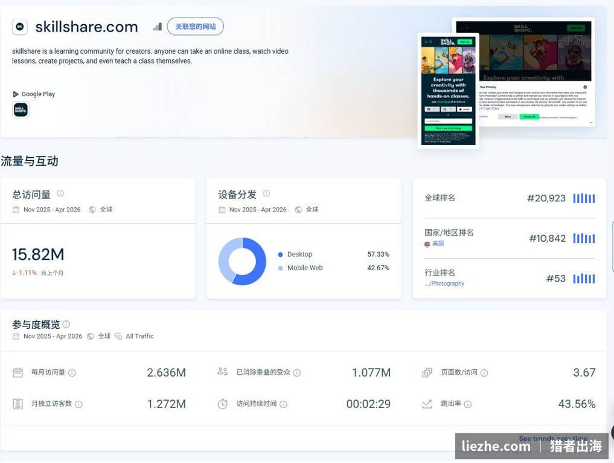Click the All Traffic devices icon
614x463 pixels.
click(118, 337)
